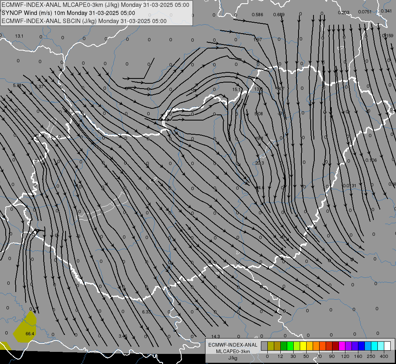Screen dimensions: 396x364
Task: Click the 'MLCAPE0-3km' legend label
Action: (233, 351)
